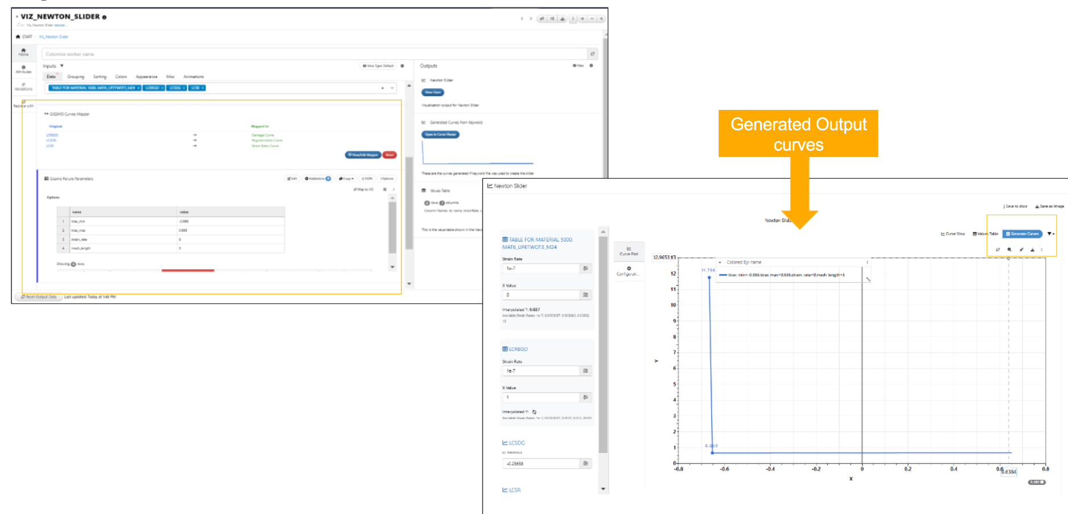
Task: Click the chart zoom magnifier icon
Action: click(x=1009, y=249)
